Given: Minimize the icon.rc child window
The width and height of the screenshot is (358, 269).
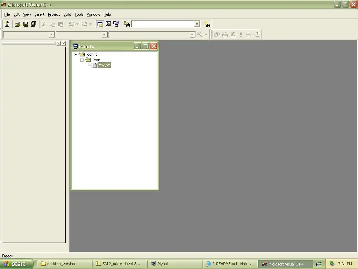Looking at the screenshot, I should click(137, 46).
